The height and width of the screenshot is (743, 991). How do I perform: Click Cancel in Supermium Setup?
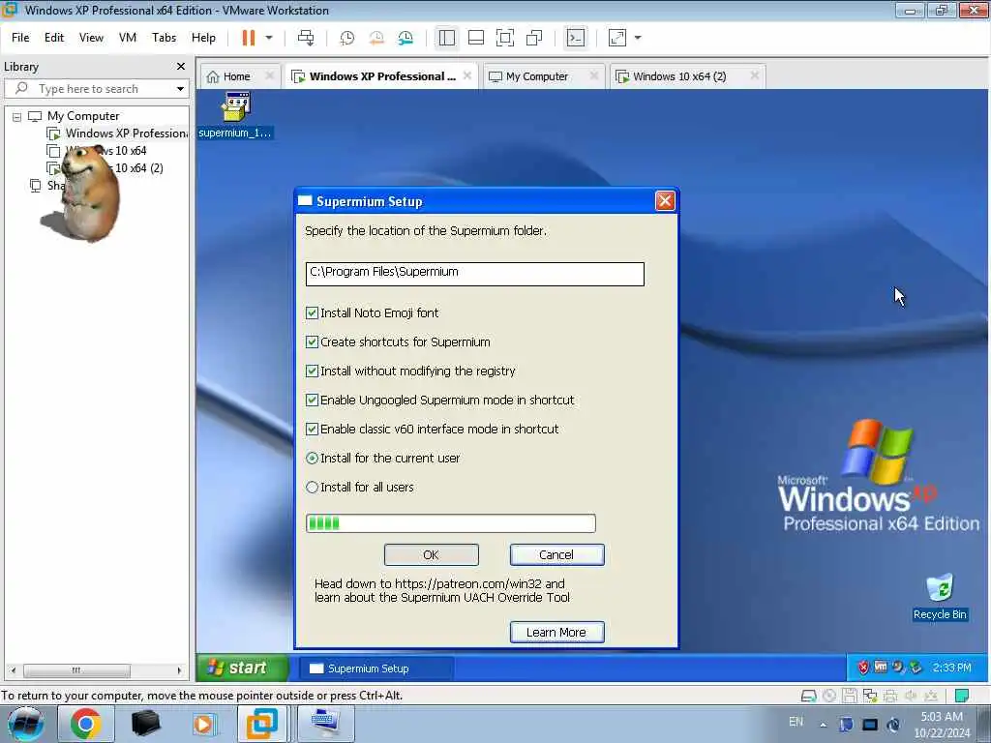[556, 554]
